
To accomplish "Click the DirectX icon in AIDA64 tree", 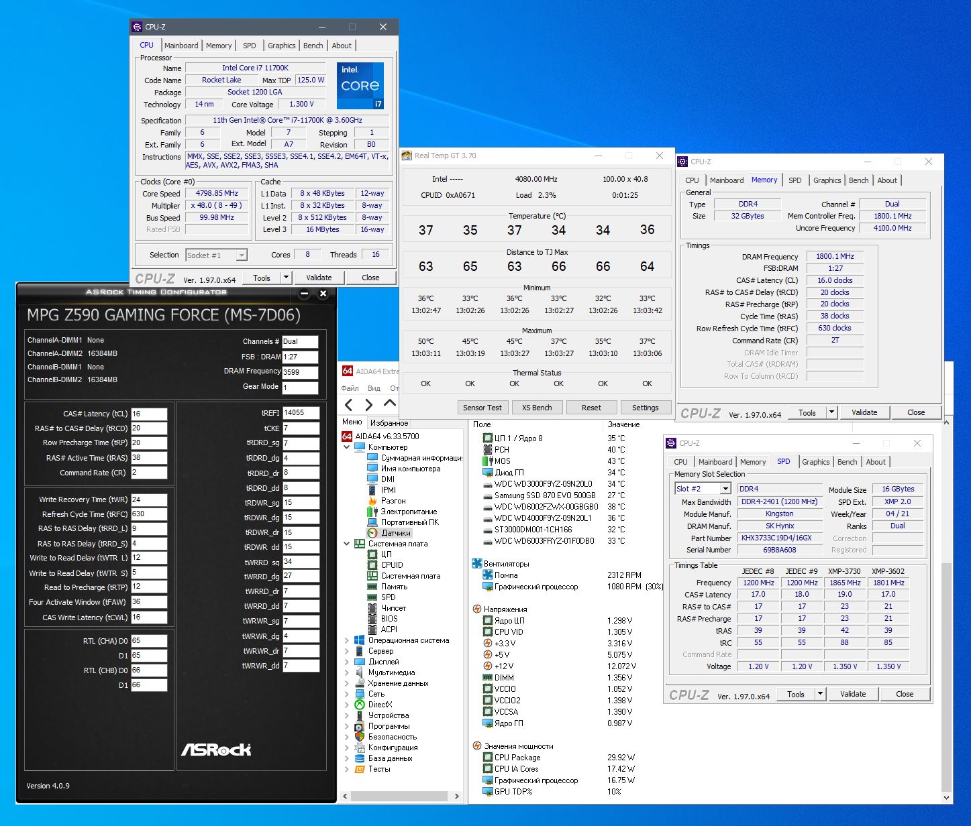I will pyautogui.click(x=359, y=705).
